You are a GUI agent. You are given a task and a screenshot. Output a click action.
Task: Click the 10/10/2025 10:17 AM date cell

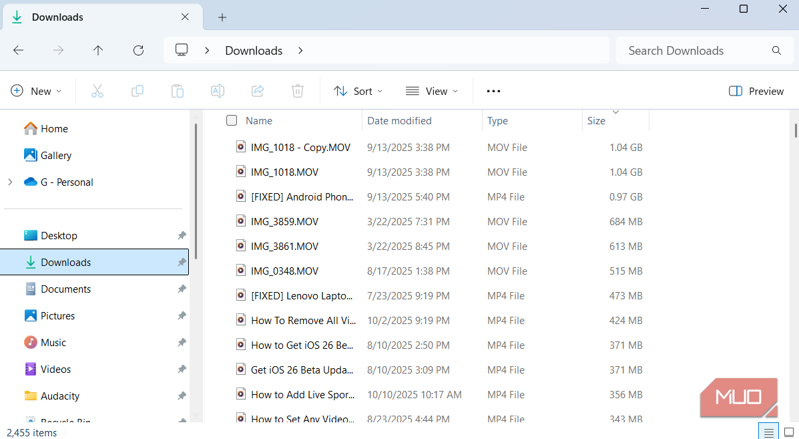pyautogui.click(x=415, y=395)
